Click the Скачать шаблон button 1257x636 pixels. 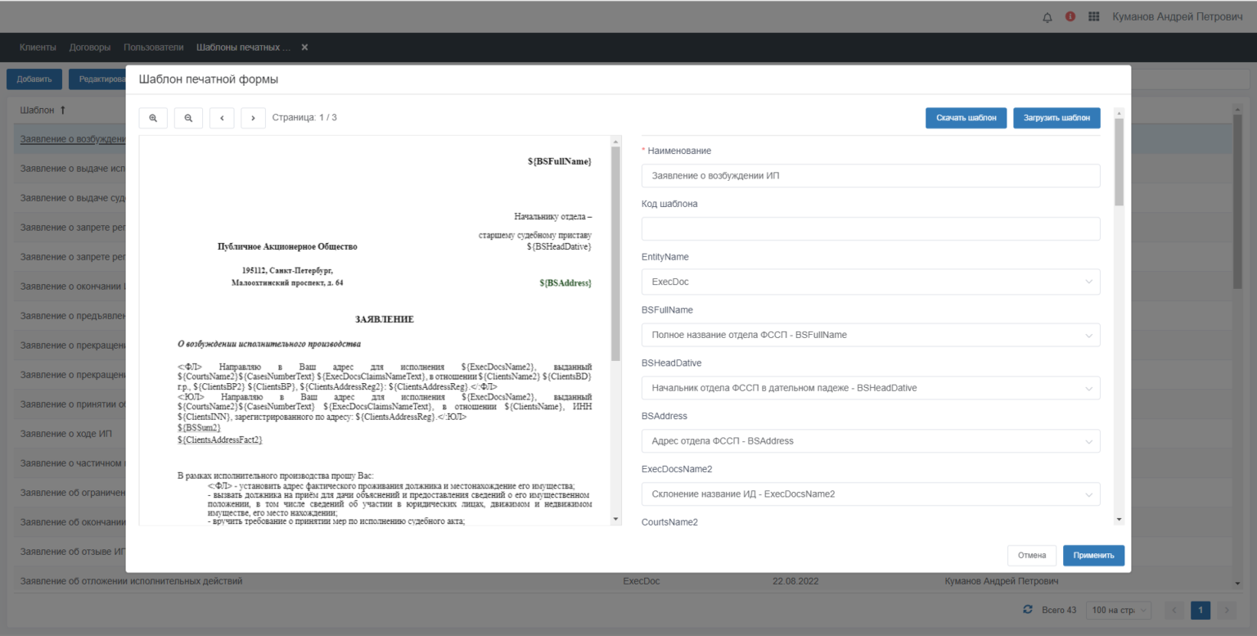pyautogui.click(x=966, y=118)
